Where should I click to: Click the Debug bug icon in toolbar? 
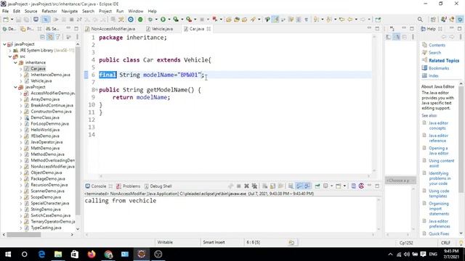click(150, 20)
